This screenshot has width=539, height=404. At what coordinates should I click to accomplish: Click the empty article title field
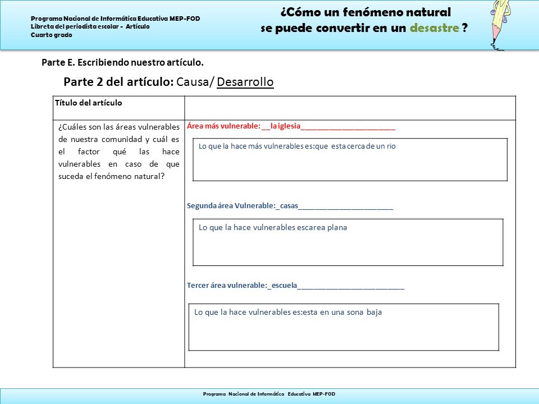pyautogui.click(x=350, y=108)
